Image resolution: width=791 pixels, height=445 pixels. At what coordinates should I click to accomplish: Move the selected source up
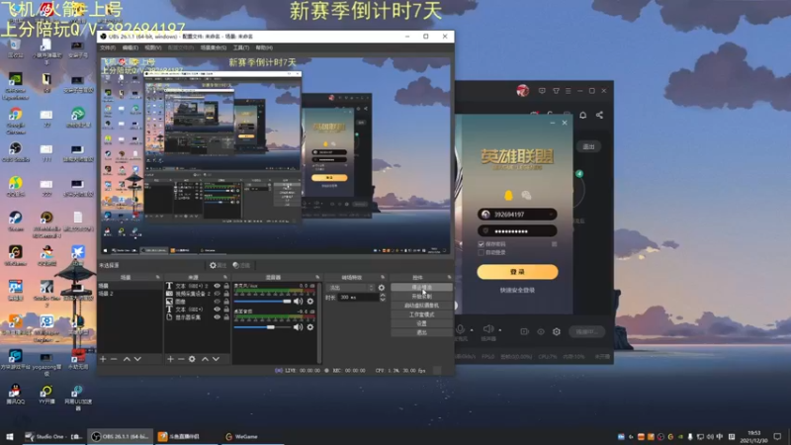point(205,359)
